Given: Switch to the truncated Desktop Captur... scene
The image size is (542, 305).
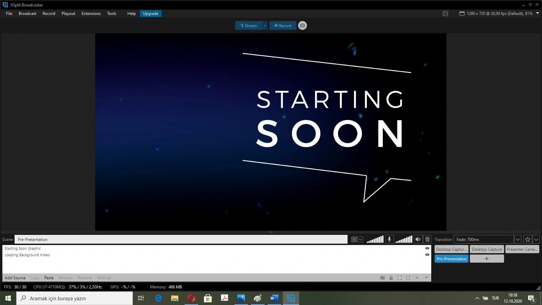Looking at the screenshot, I should click(452, 249).
